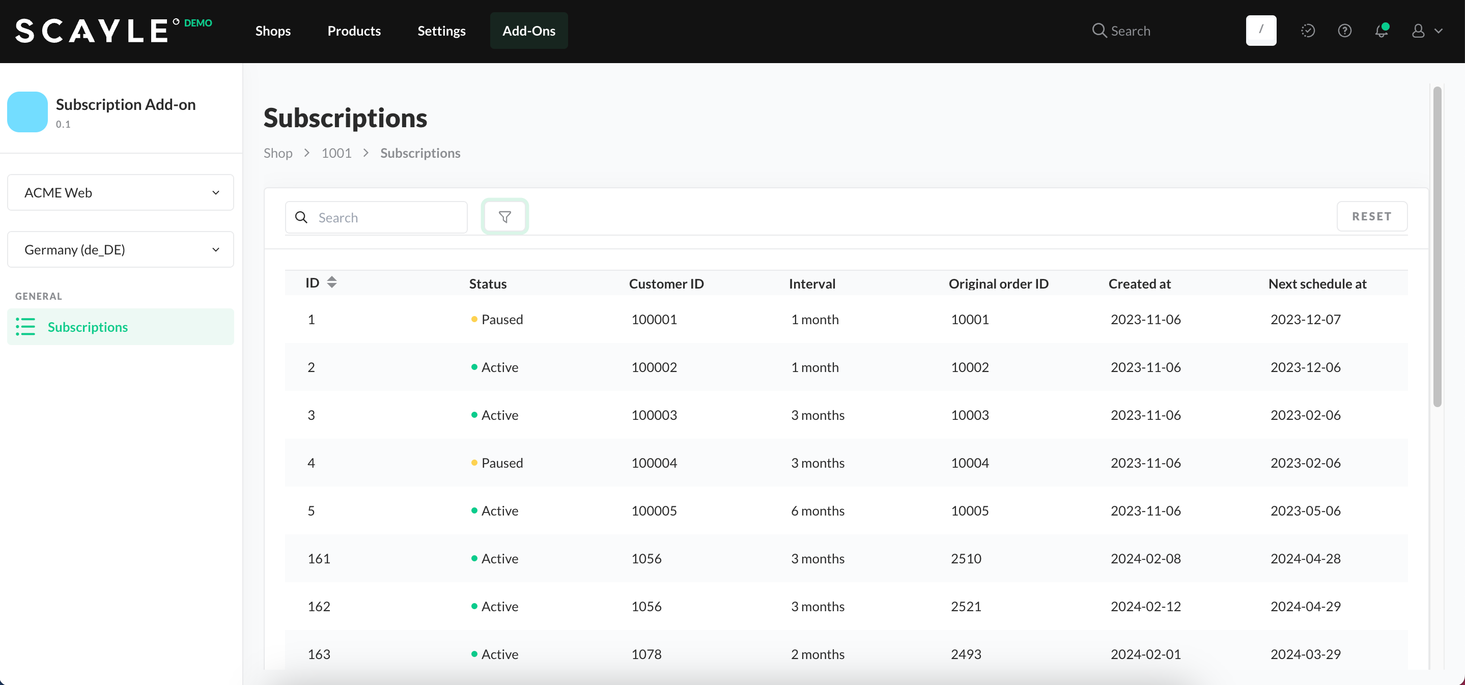Sort table by ID arrows
This screenshot has width=1465, height=685.
(x=331, y=282)
